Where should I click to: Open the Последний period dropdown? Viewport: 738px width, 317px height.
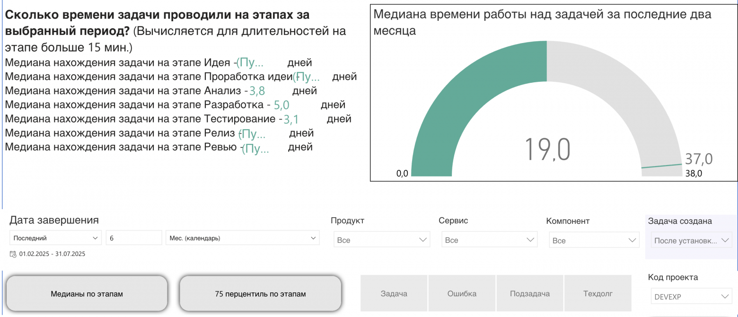[x=55, y=238]
